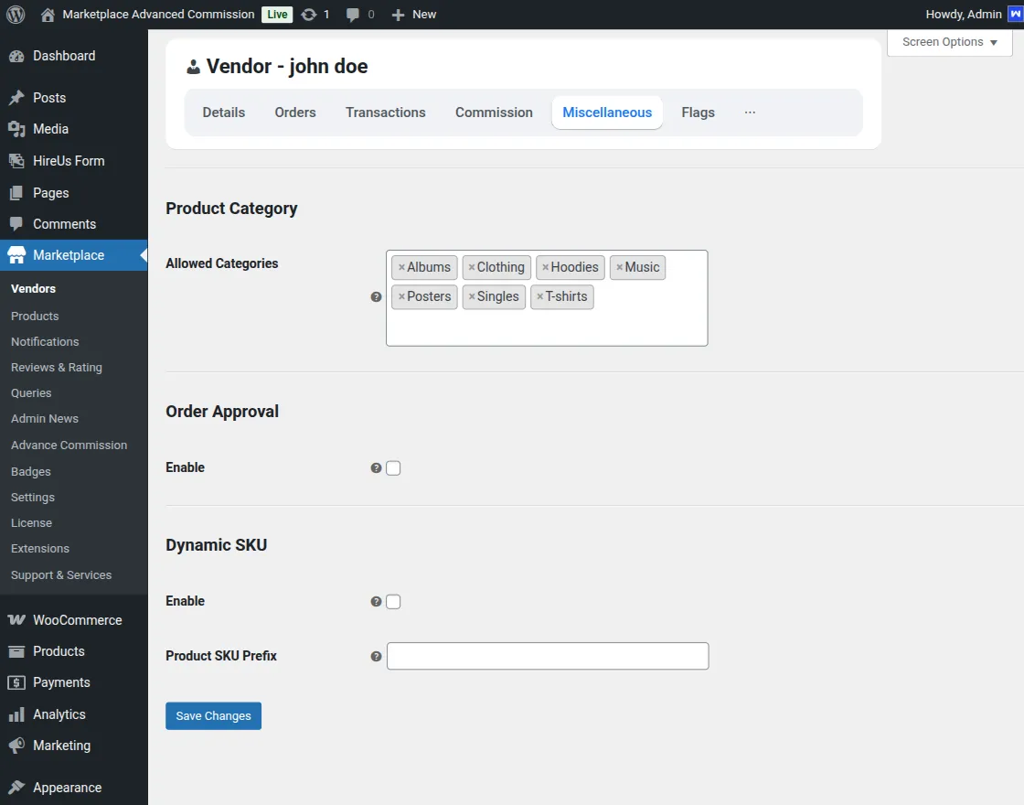Open comments via the speech bubble icon

(x=352, y=14)
